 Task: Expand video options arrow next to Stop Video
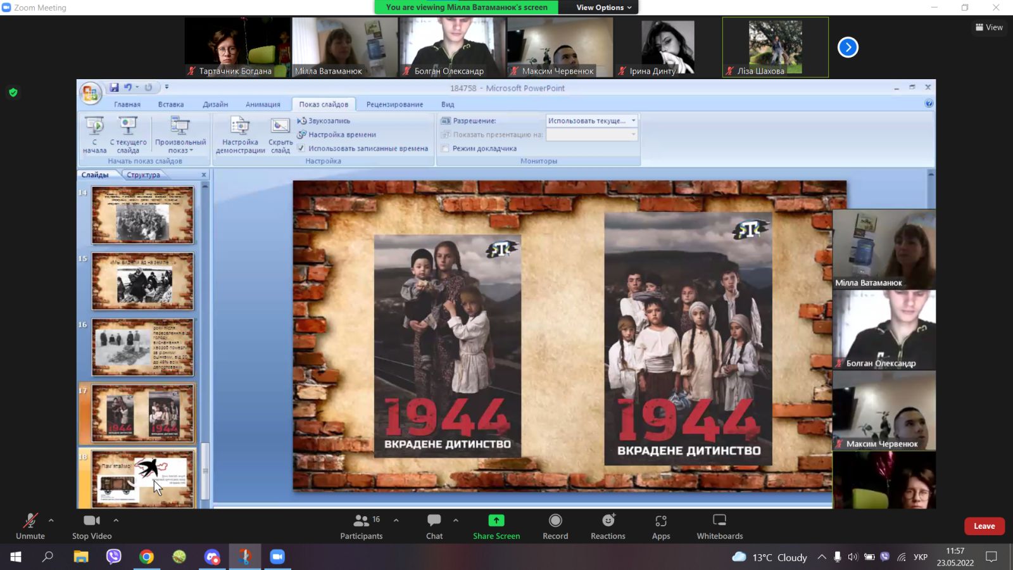116,520
